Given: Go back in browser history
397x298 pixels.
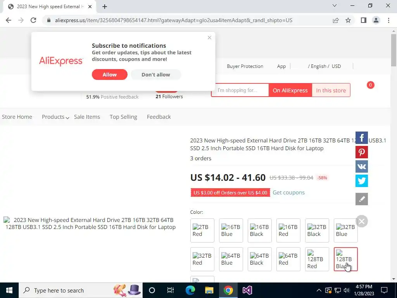Looking at the screenshot, I should pos(9,20).
